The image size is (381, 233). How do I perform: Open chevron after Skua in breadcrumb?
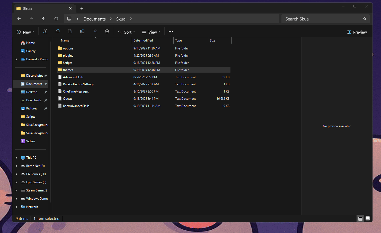131,19
